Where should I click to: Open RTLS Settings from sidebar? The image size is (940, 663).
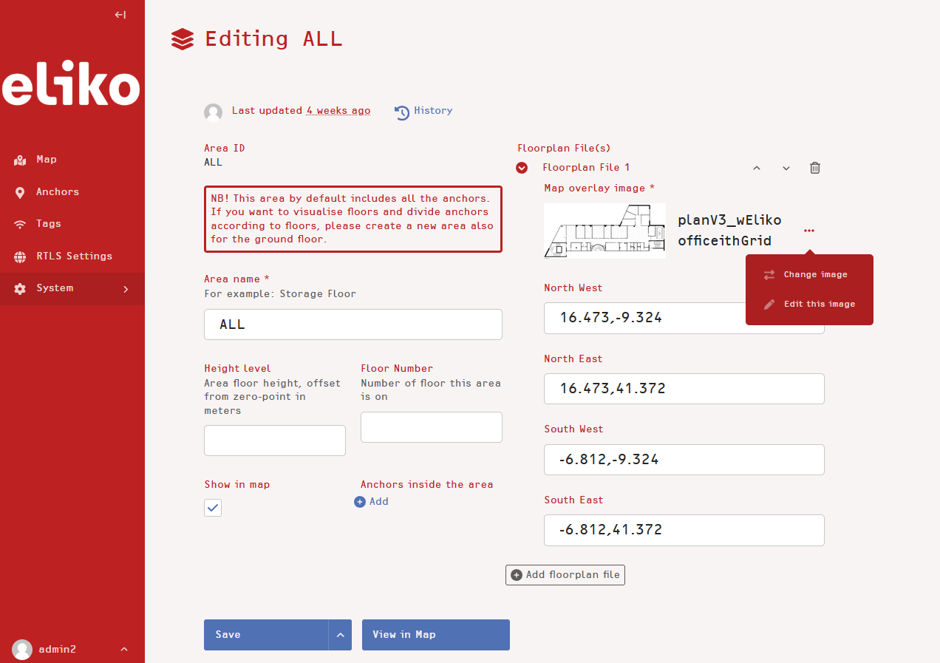pos(74,256)
